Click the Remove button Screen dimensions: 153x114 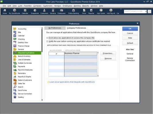click(x=108, y=59)
